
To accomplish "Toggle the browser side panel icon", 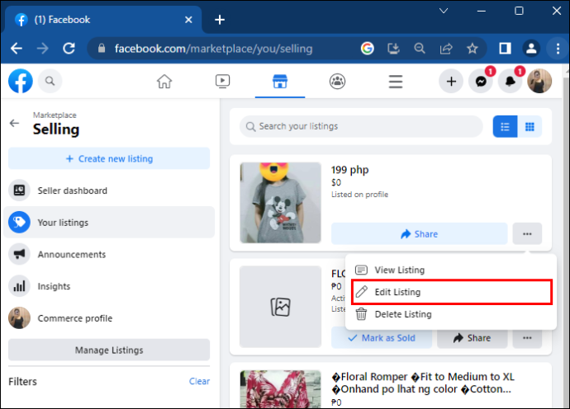I will click(x=505, y=49).
